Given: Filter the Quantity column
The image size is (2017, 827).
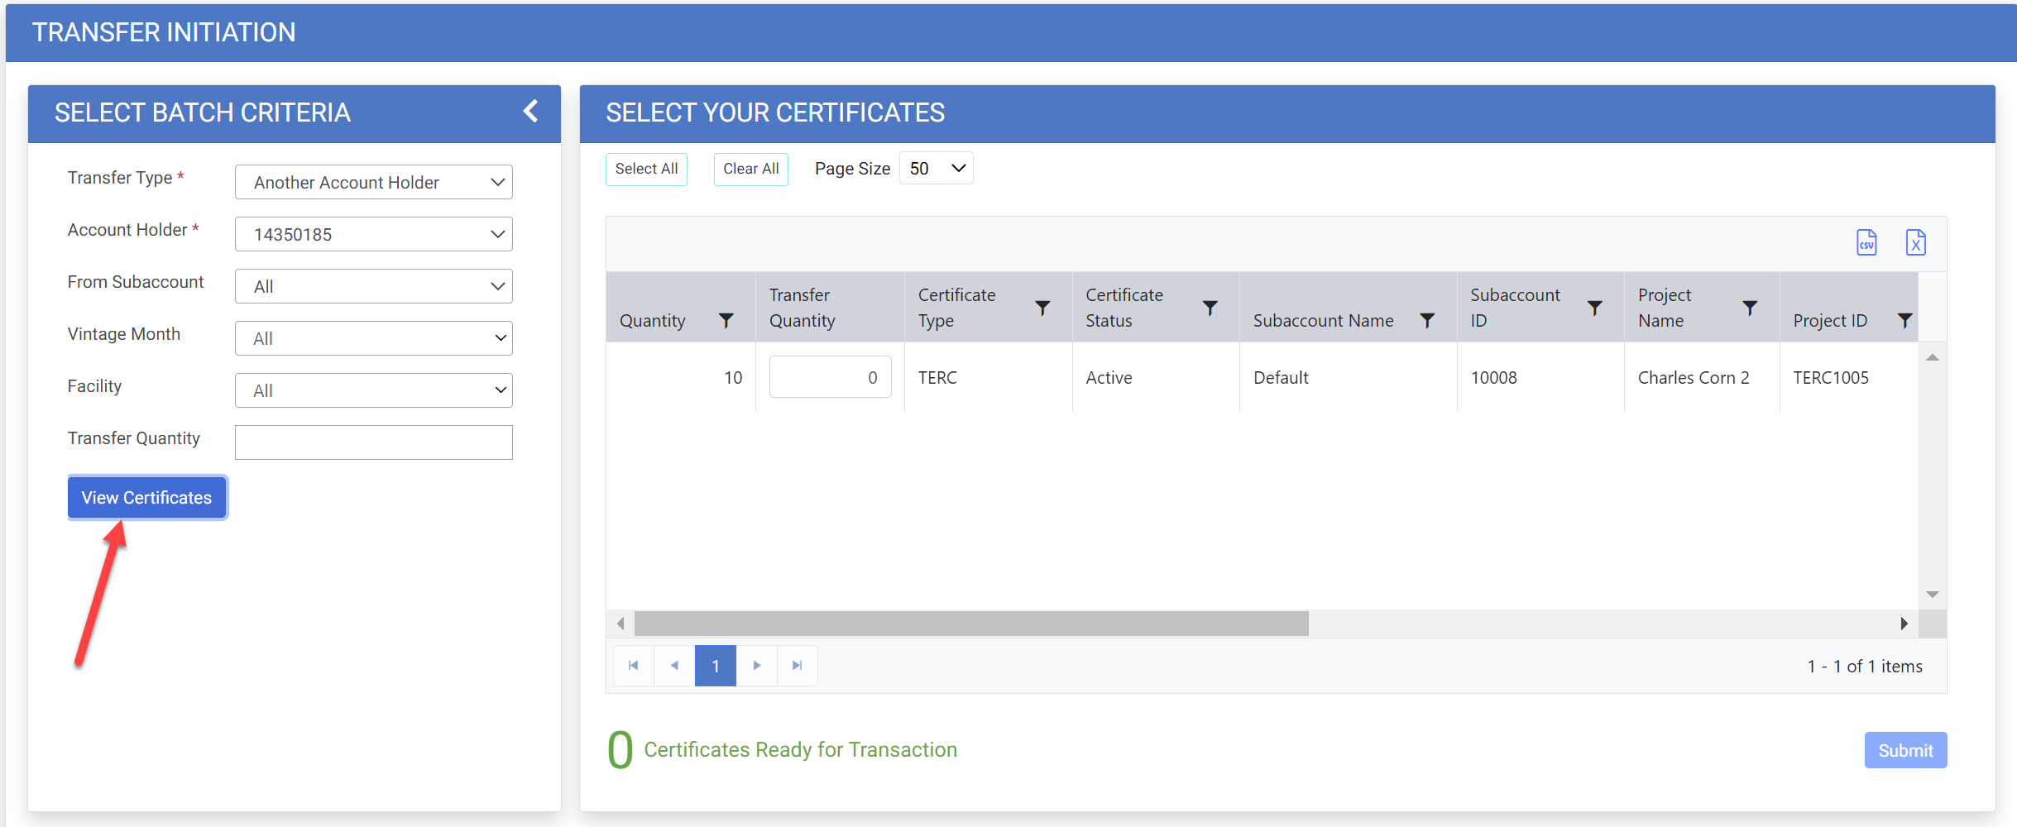Looking at the screenshot, I should pyautogui.click(x=726, y=320).
